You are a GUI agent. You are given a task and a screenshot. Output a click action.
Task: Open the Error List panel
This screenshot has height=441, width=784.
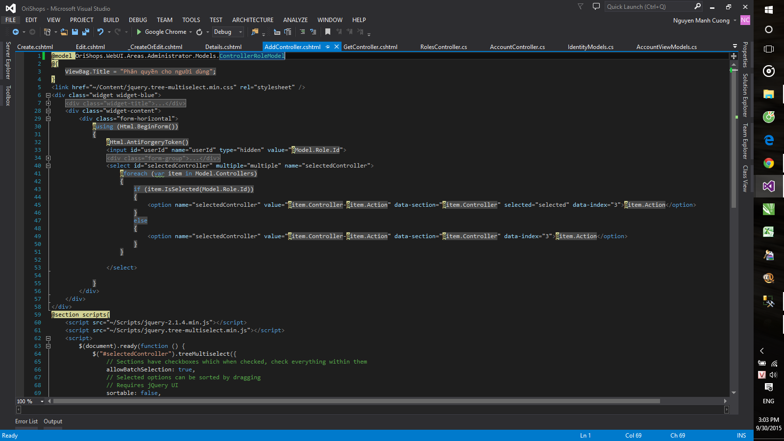[x=26, y=421]
